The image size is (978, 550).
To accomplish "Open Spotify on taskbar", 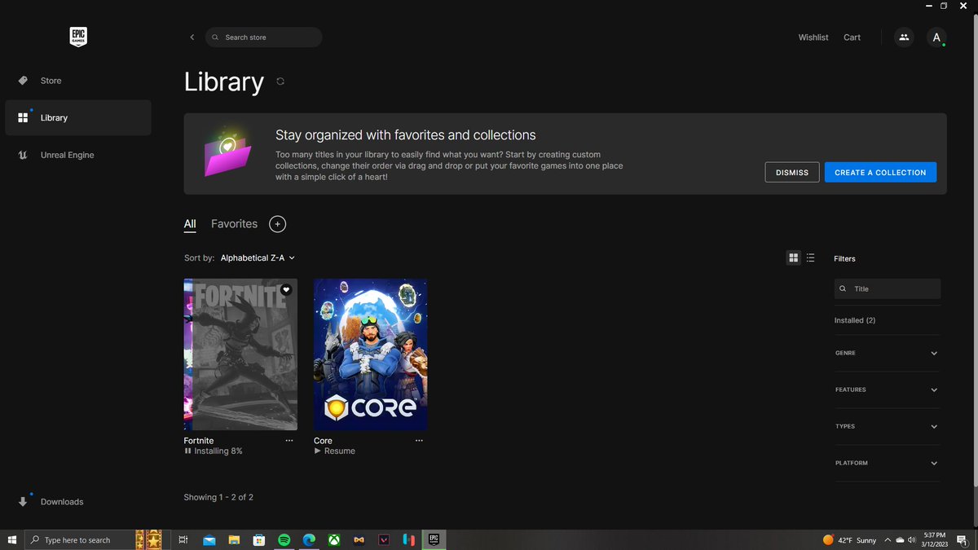I will point(284,540).
